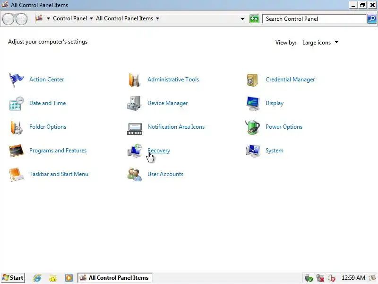Screen dimensions: 378x284
Task: Launch Internet Explorer from the taskbar
Action: tap(37, 278)
